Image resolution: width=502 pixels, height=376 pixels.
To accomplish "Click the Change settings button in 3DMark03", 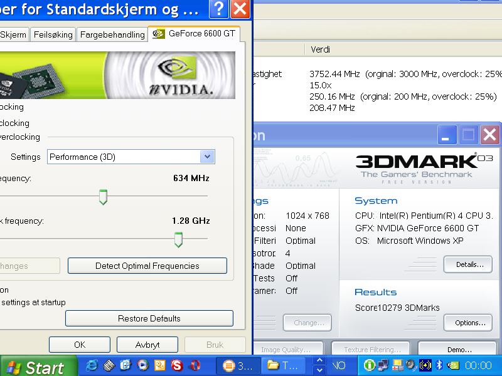I will tap(307, 323).
